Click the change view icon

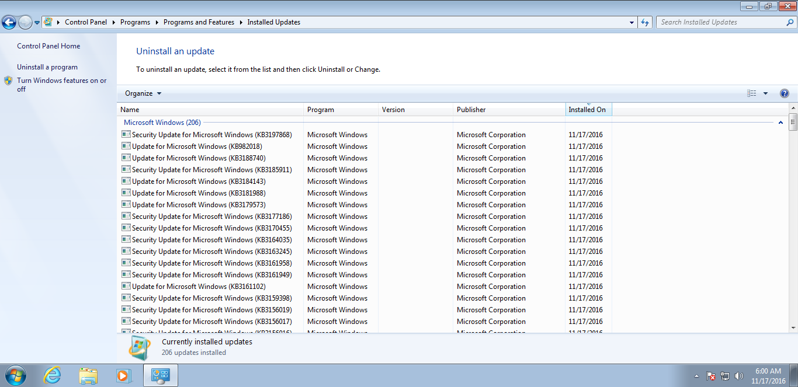click(752, 93)
